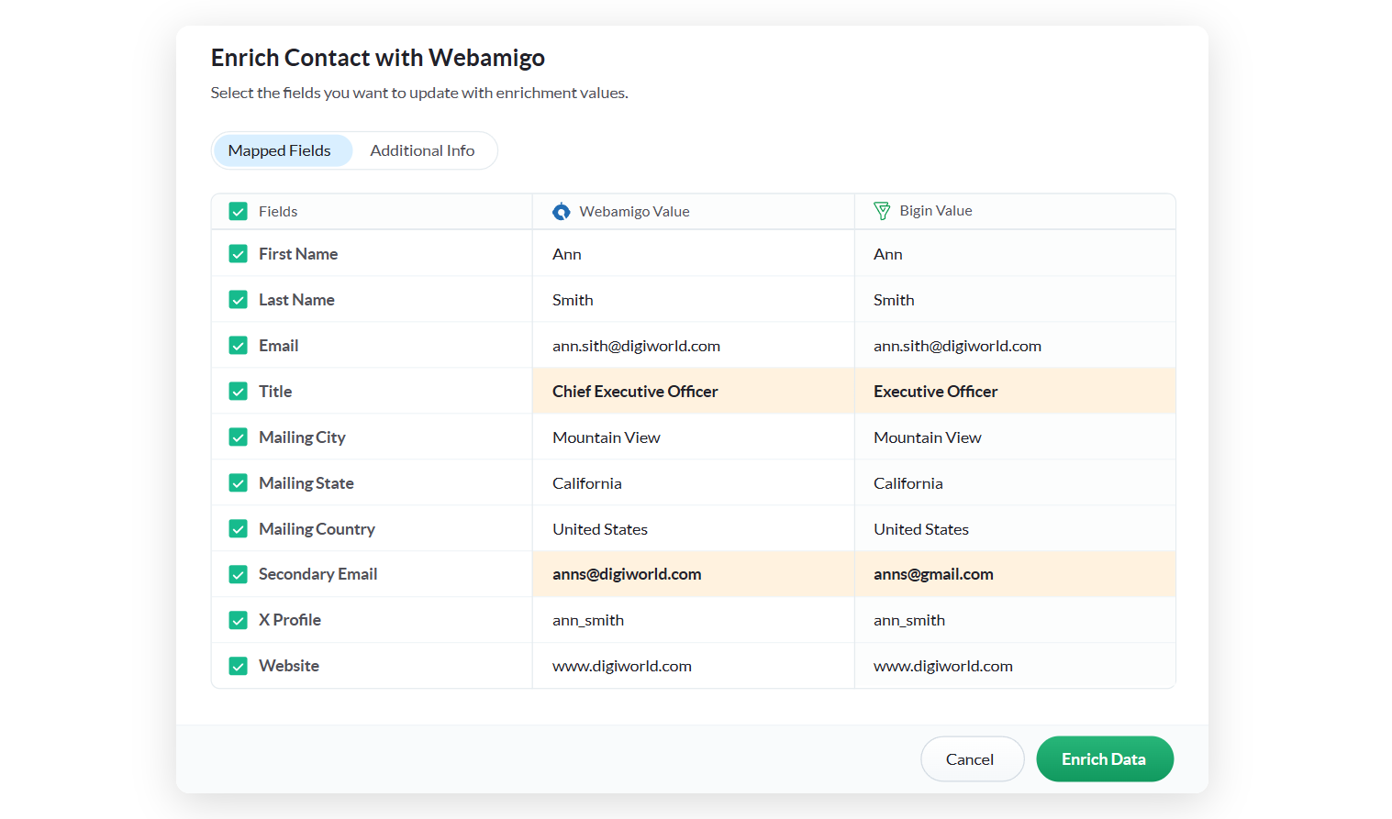Click the Website field label
This screenshot has height=819, width=1392.
pyautogui.click(x=289, y=666)
